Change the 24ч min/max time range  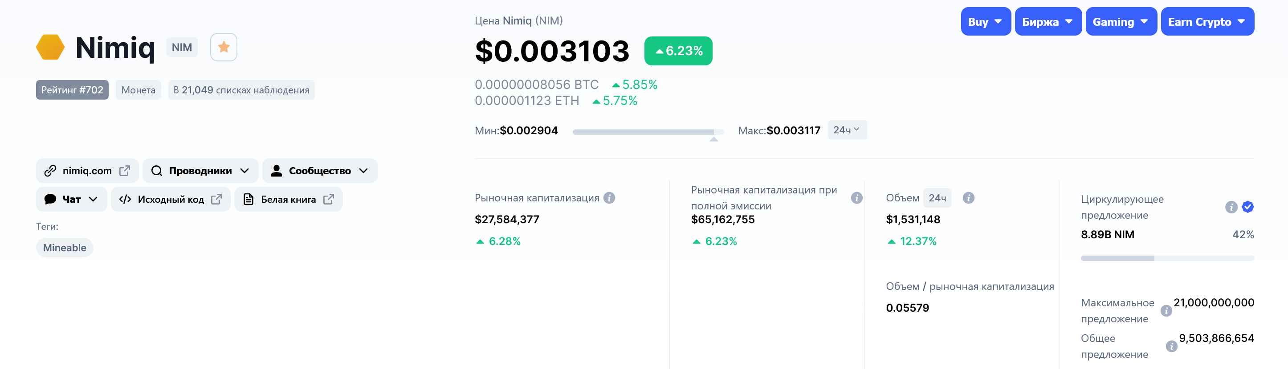[x=846, y=130]
